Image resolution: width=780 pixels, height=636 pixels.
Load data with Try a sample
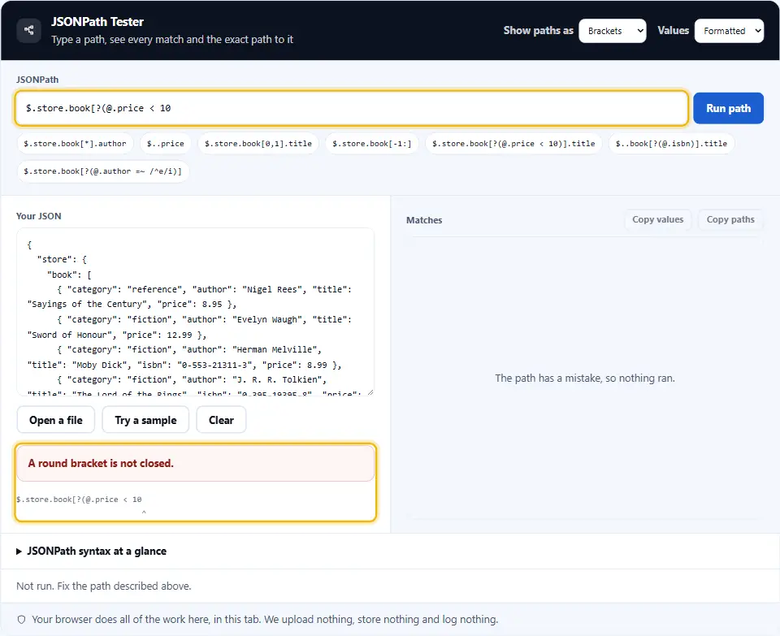point(145,420)
